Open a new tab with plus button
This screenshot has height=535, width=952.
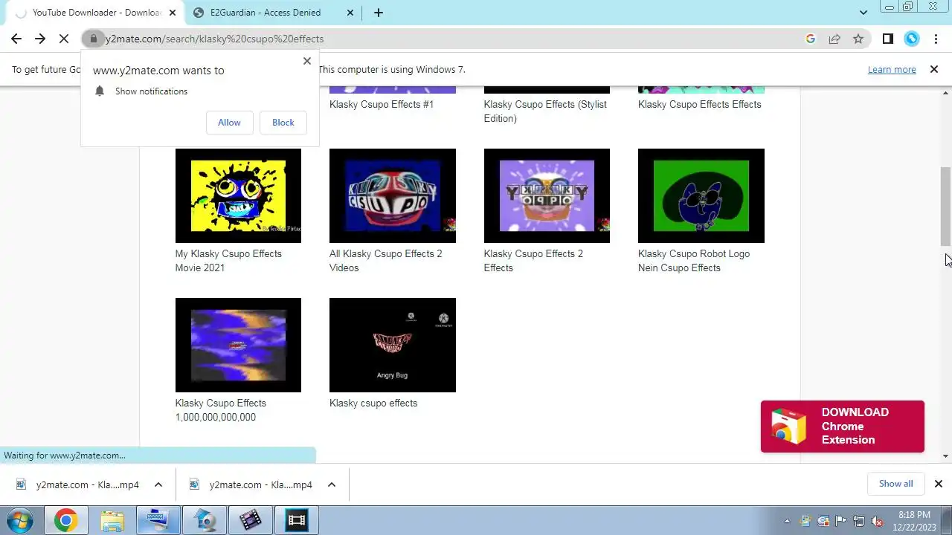tap(379, 13)
